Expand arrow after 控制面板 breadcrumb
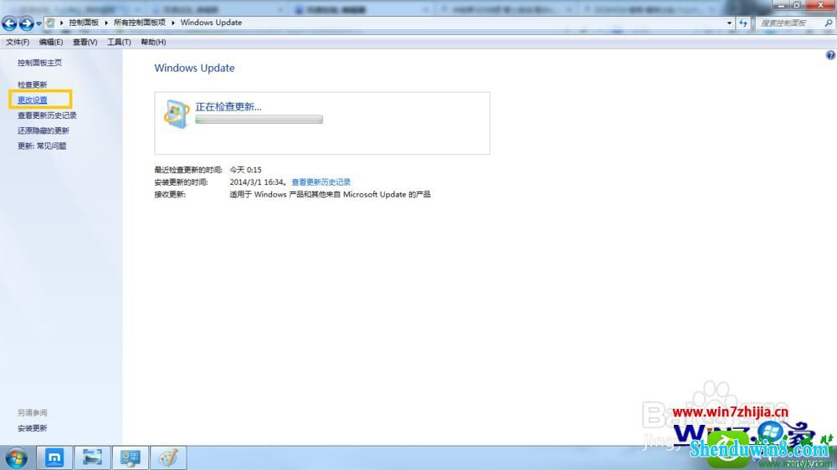 (x=106, y=23)
